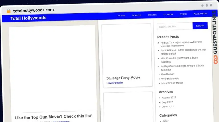
Task: Open the Actress menu item
Action: [x=137, y=15]
